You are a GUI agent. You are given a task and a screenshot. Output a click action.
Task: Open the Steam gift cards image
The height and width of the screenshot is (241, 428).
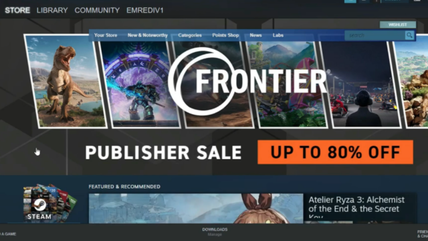point(50,203)
